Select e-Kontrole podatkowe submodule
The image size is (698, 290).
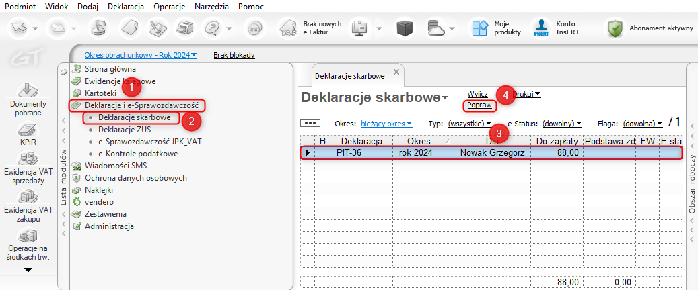pyautogui.click(x=139, y=154)
